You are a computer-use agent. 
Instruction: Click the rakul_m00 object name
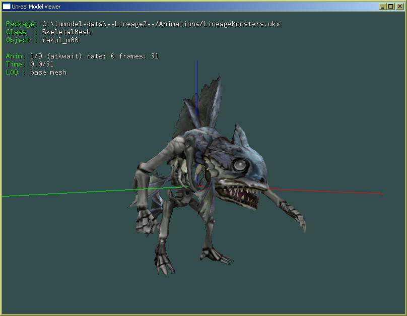click(x=60, y=40)
